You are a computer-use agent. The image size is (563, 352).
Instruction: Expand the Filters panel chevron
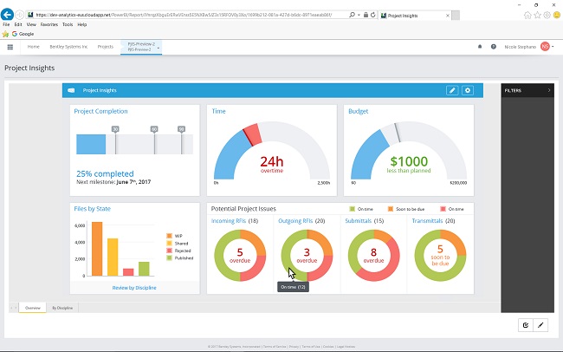548,89
